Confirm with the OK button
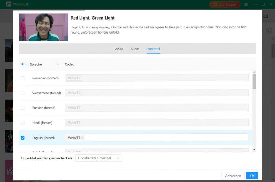This screenshot has width=275, height=182. click(x=252, y=175)
